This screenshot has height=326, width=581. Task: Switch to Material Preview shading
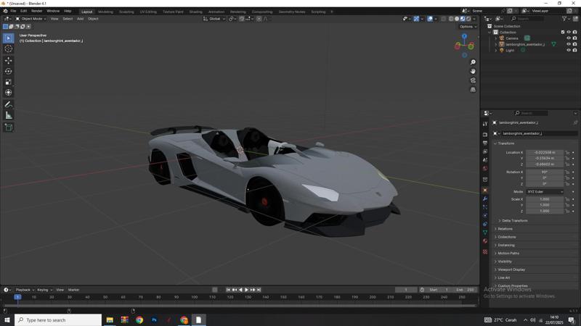463,19
